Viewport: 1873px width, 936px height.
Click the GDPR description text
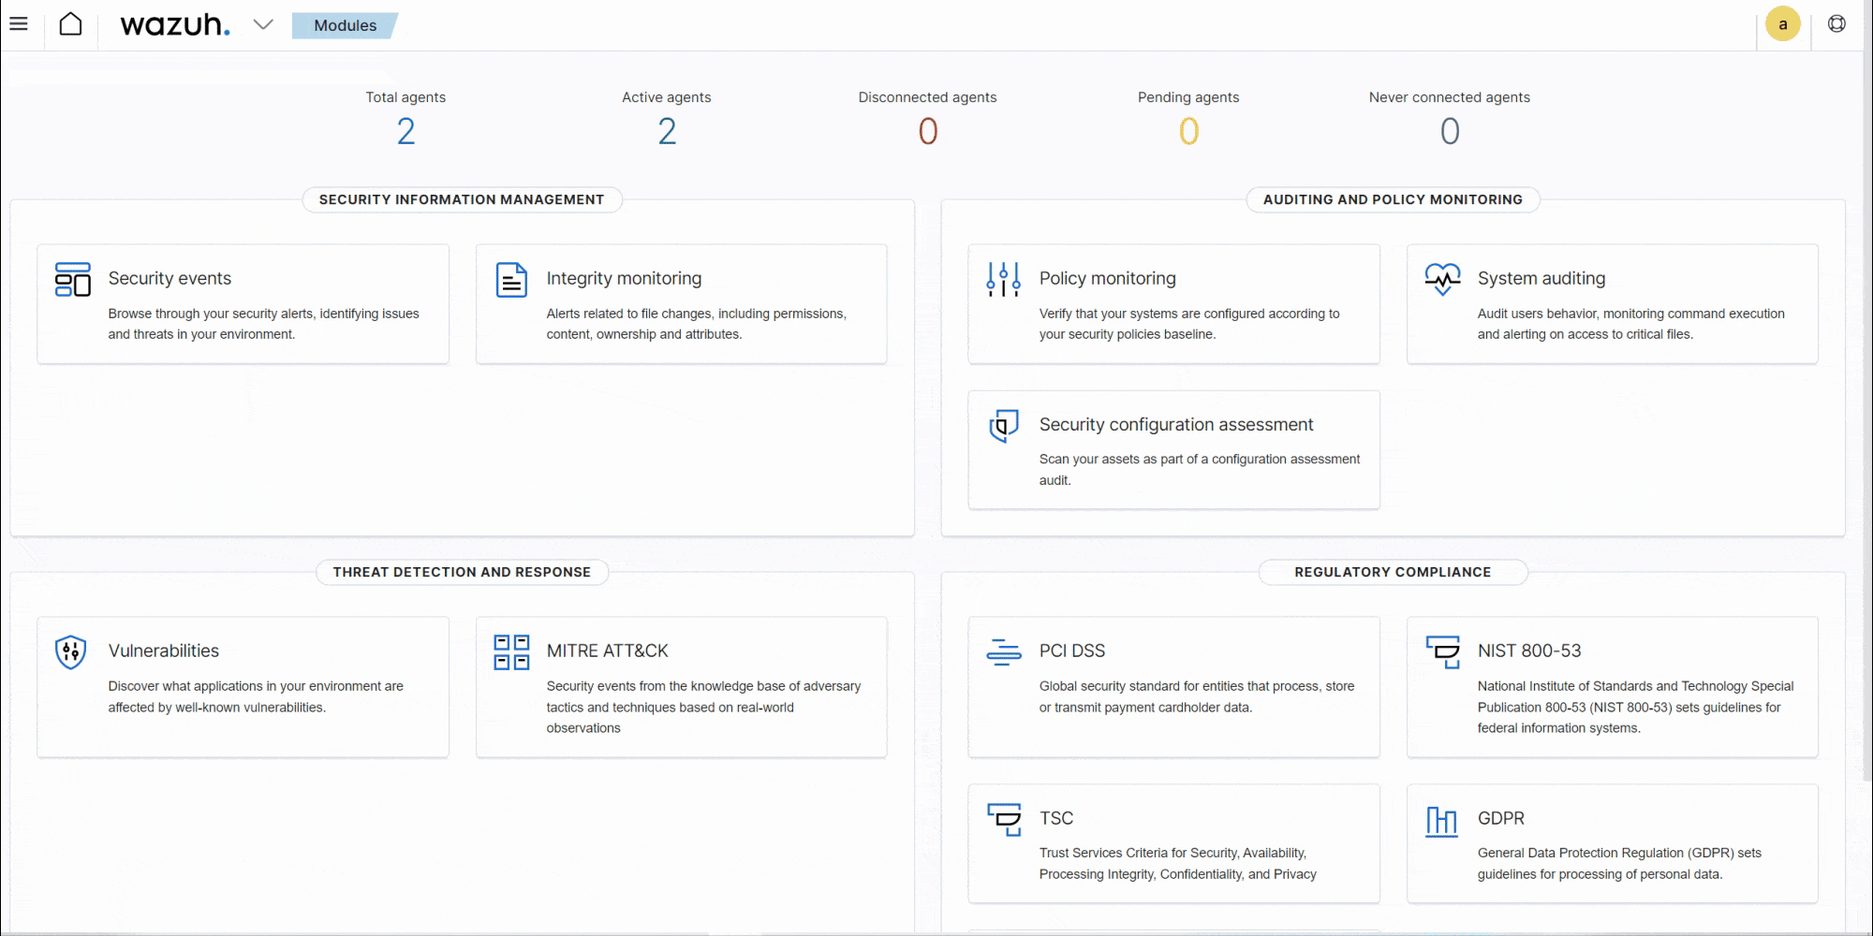click(1619, 863)
